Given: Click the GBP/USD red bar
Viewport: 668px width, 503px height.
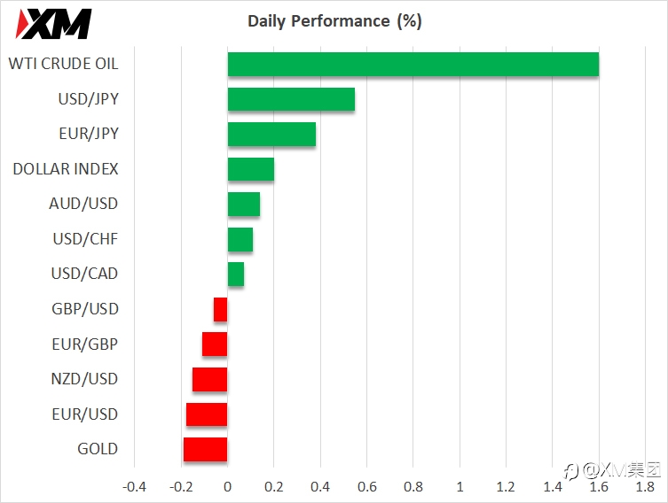Looking at the screenshot, I should (x=221, y=310).
